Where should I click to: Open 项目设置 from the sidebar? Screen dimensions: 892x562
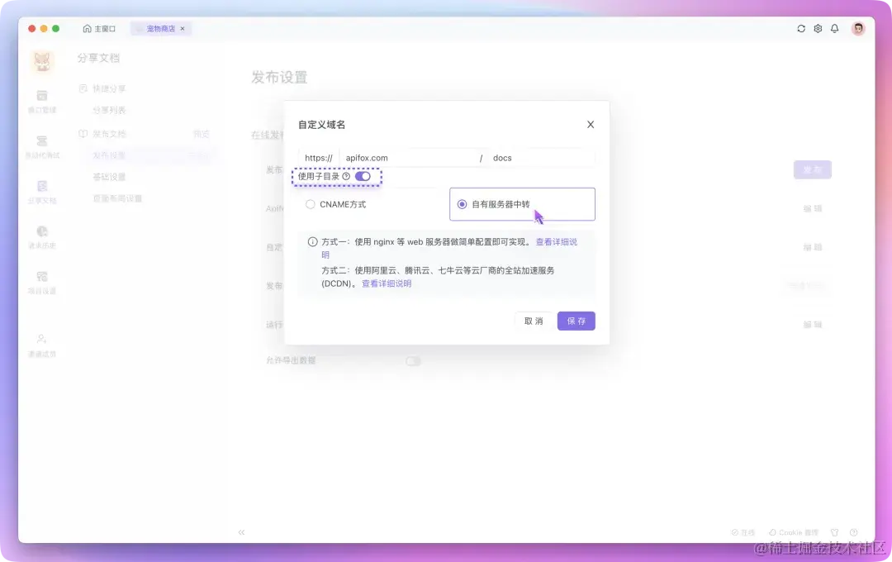pyautogui.click(x=42, y=283)
